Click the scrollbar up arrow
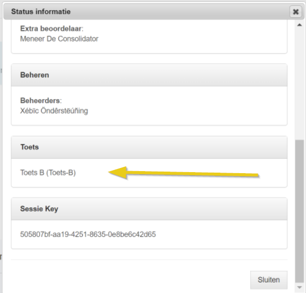 coord(299,25)
